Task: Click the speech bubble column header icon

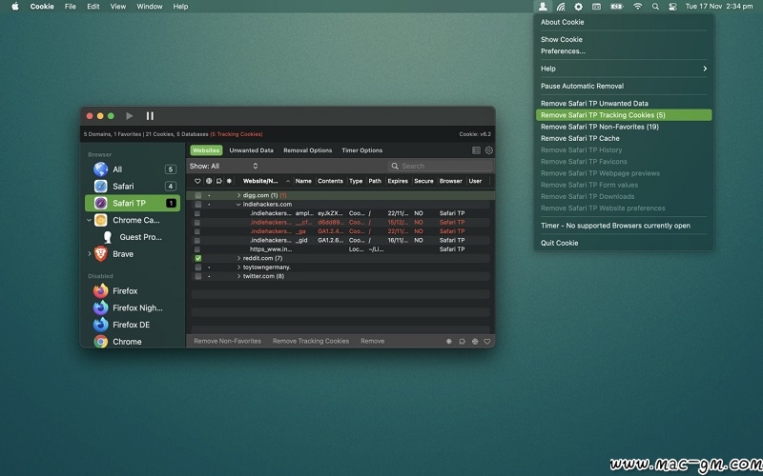Action: coord(219,181)
